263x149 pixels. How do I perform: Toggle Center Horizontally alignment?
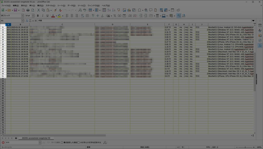pos(72,16)
